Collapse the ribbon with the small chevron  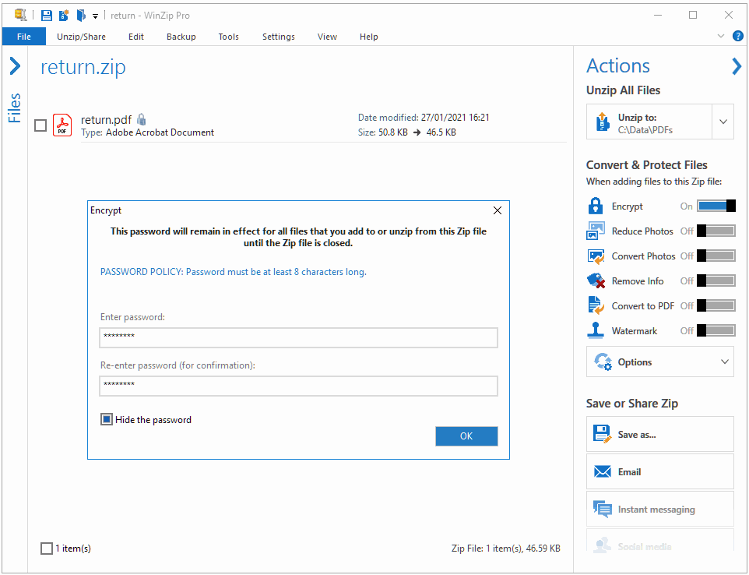pyautogui.click(x=721, y=36)
